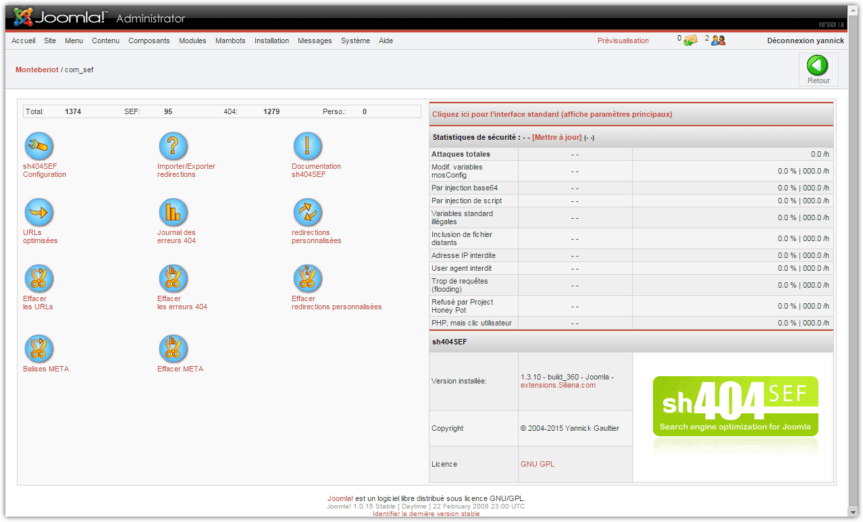Viewport: 863px width, 522px height.
Task: Click the green Retour back arrow icon
Action: click(818, 66)
